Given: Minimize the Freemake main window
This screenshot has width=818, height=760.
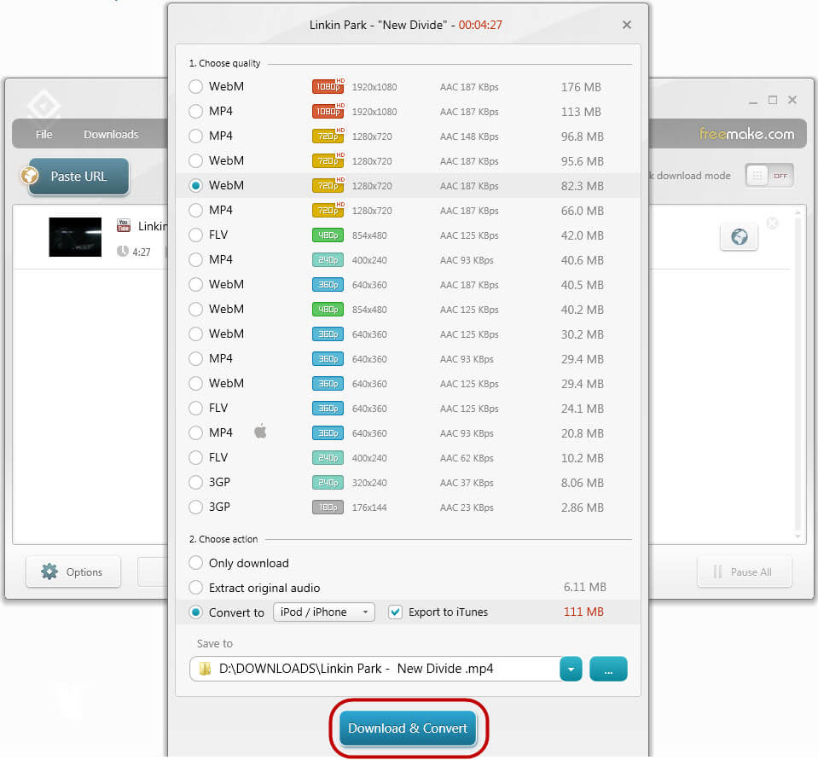Looking at the screenshot, I should pos(753,102).
